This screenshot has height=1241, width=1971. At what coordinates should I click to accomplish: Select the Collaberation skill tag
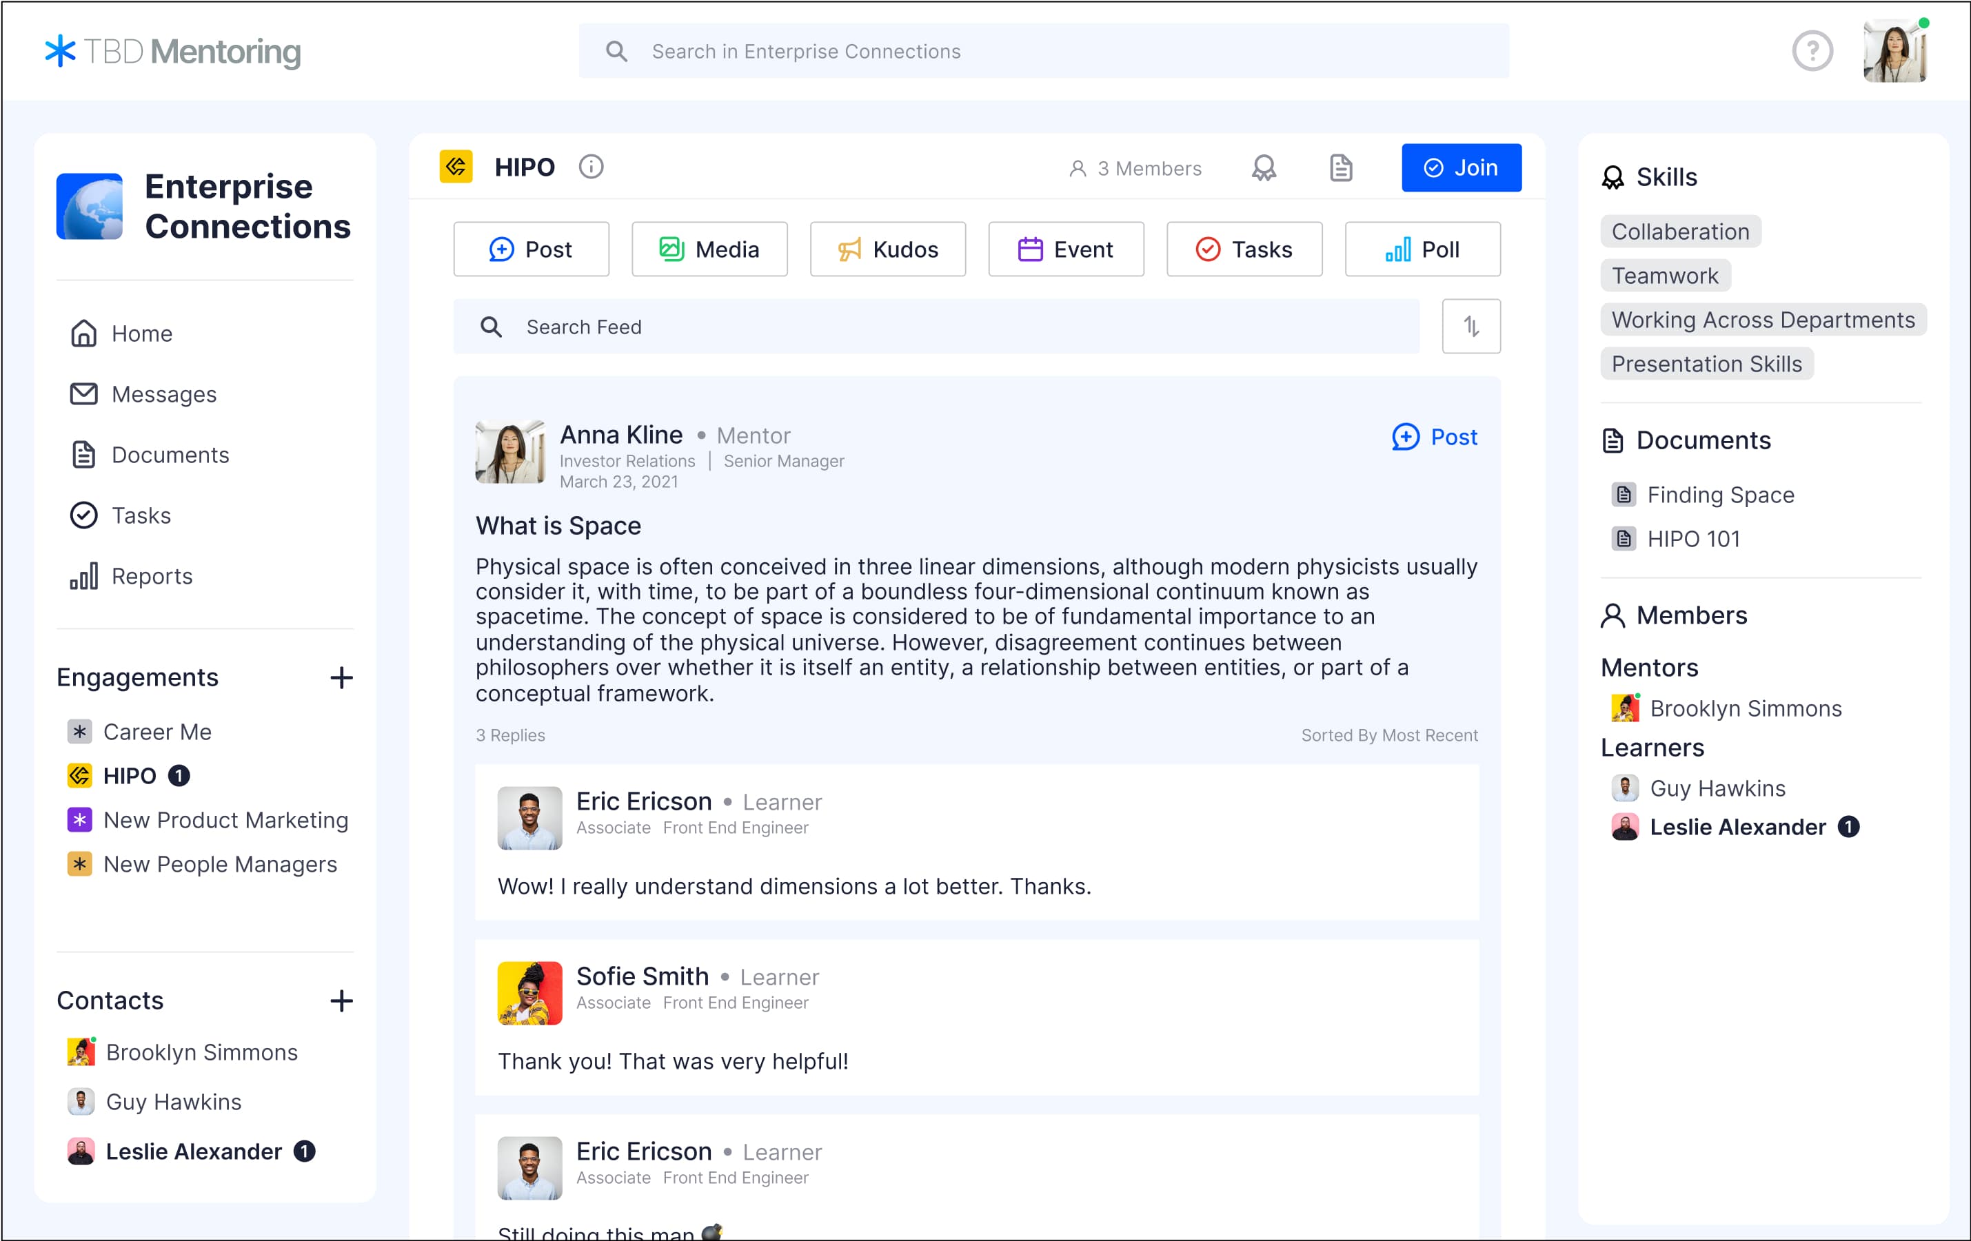(1681, 232)
